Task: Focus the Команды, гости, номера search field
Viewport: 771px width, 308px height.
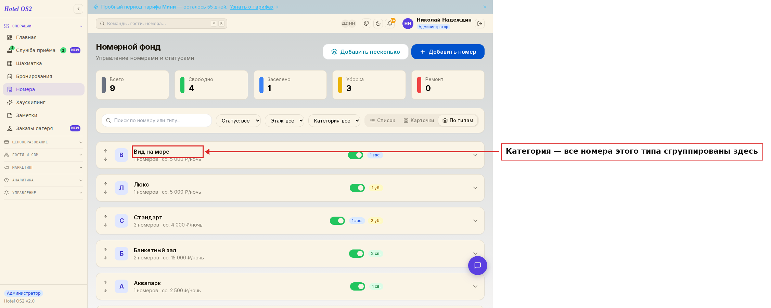Action: click(162, 24)
